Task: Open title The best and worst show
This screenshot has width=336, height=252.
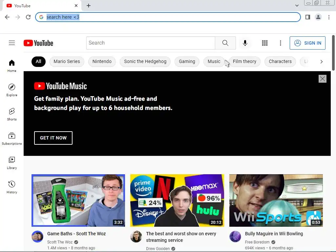Action: click(x=181, y=237)
